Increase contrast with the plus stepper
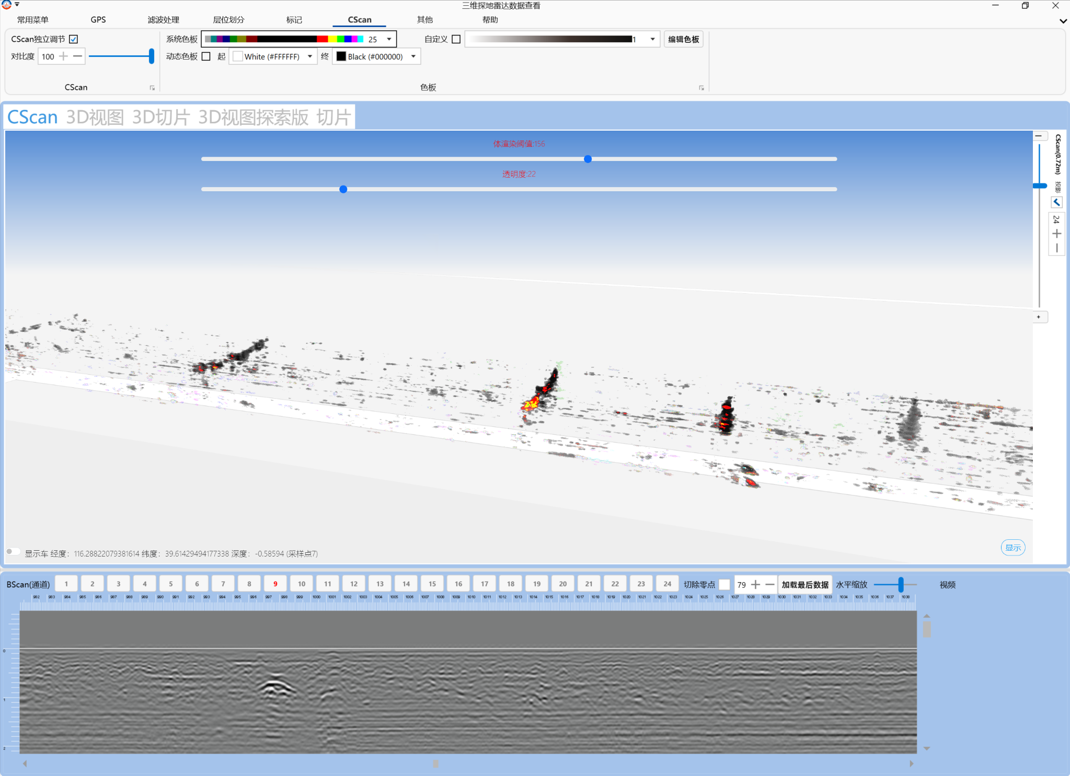This screenshot has height=776, width=1070. point(63,56)
